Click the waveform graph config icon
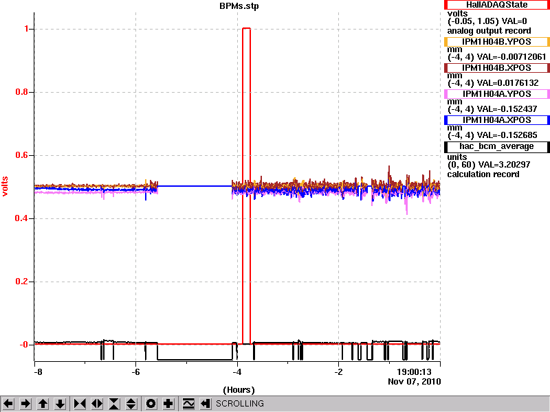This screenshot has width=550, height=412. coord(188,404)
